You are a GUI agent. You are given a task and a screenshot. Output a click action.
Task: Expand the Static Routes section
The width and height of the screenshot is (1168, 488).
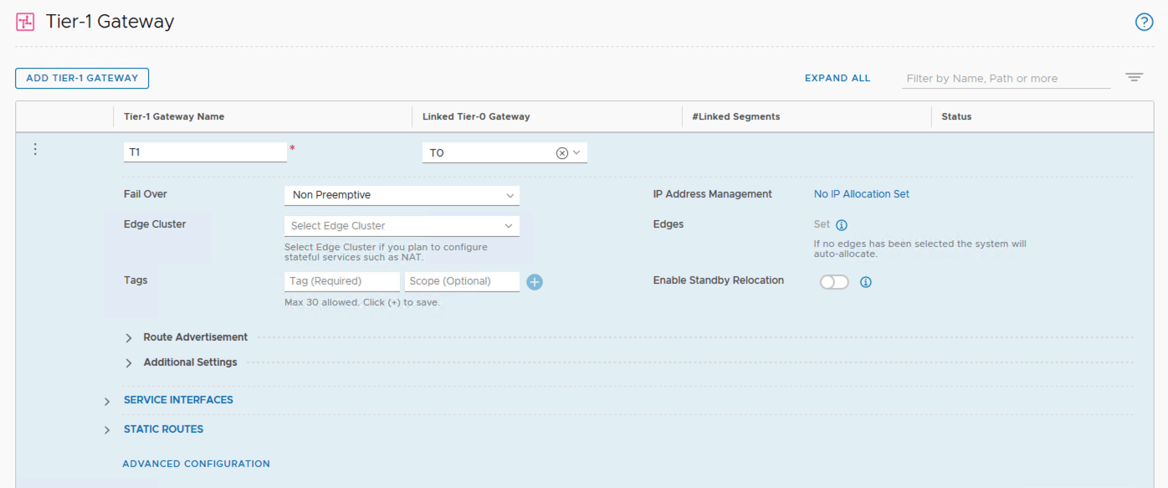point(107,430)
